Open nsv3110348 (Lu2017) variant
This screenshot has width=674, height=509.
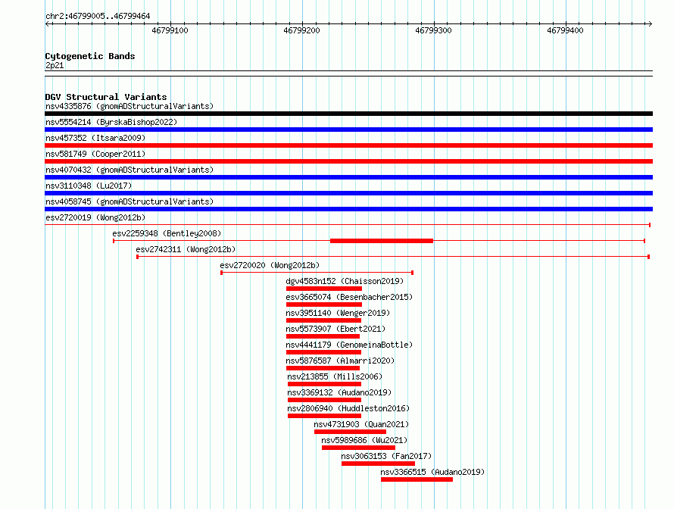click(x=89, y=186)
